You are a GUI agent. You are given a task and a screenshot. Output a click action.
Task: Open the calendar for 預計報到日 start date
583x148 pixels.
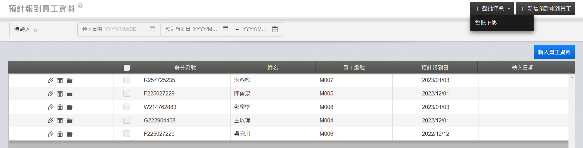(226, 29)
